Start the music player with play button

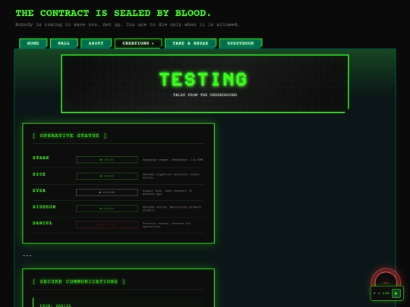tap(396, 293)
